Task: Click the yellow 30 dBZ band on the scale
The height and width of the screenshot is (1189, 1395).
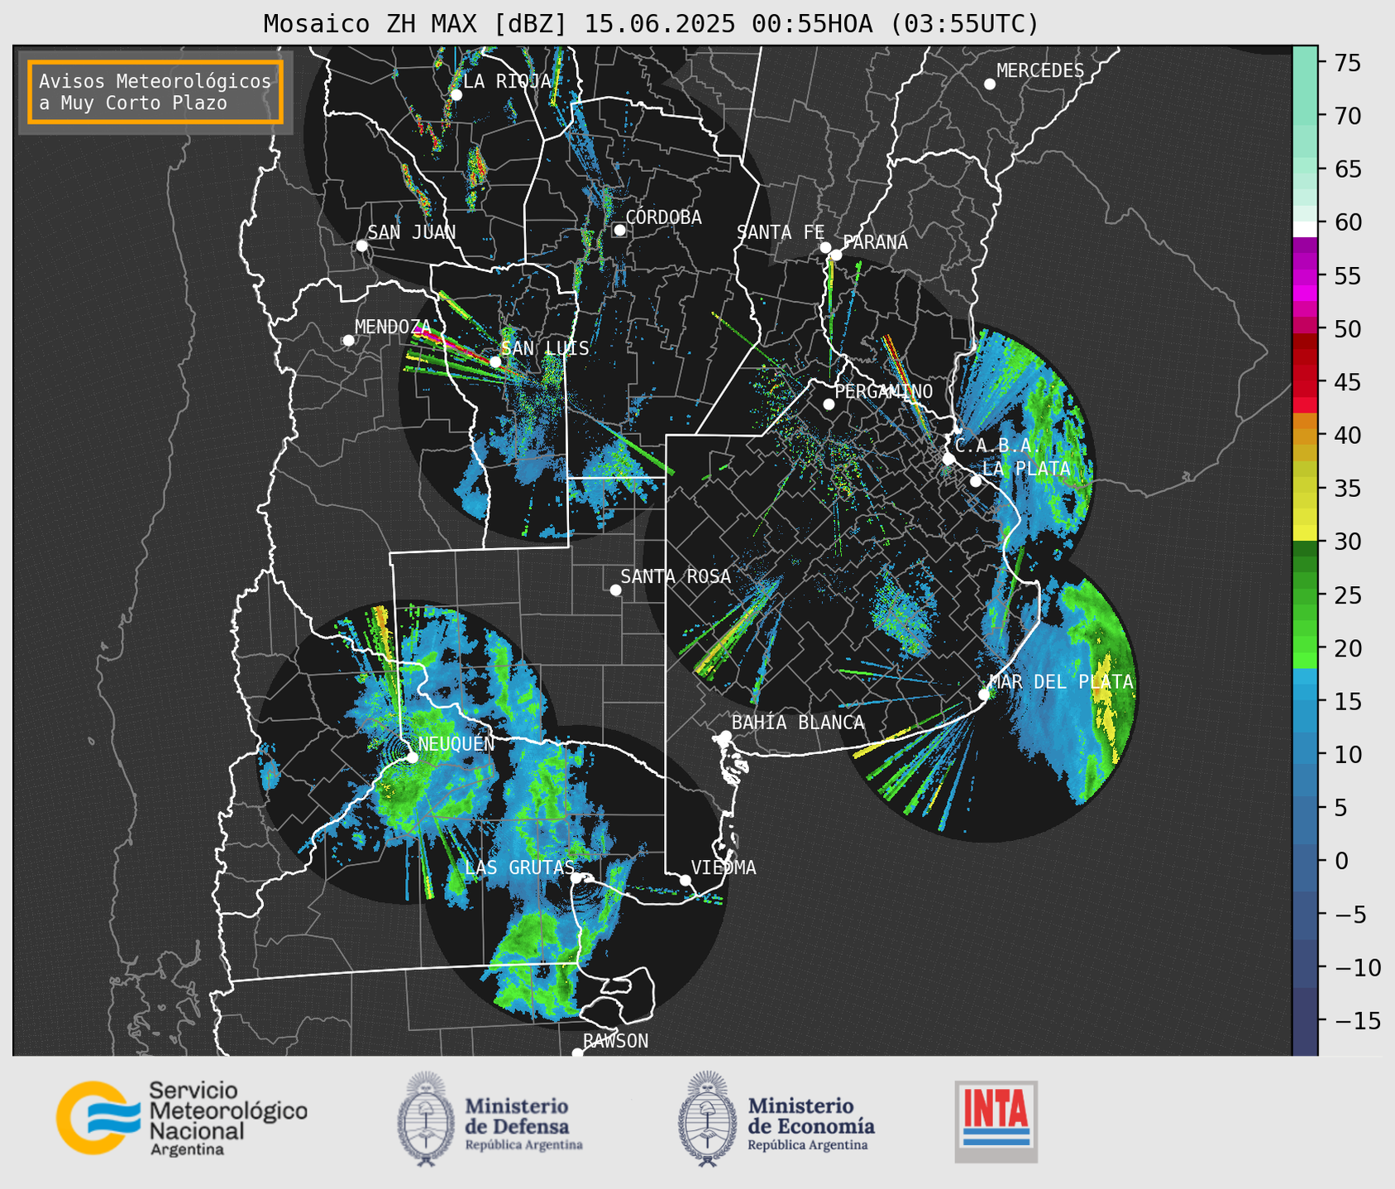Action: click(x=1305, y=534)
